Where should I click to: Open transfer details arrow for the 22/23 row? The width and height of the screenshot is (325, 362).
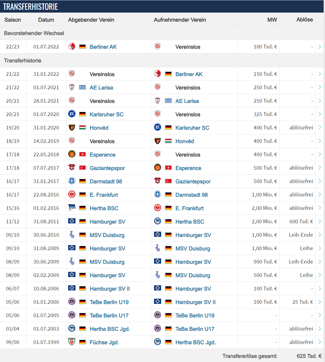click(320, 47)
